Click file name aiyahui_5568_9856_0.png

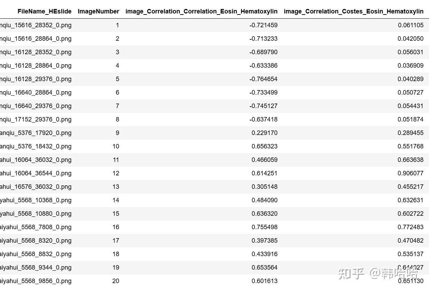click(36, 281)
